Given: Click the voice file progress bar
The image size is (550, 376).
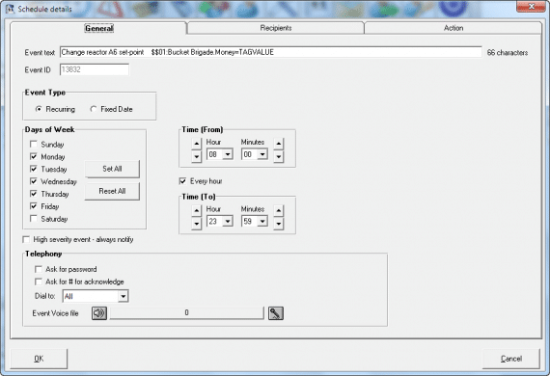Looking at the screenshot, I should click(x=186, y=312).
